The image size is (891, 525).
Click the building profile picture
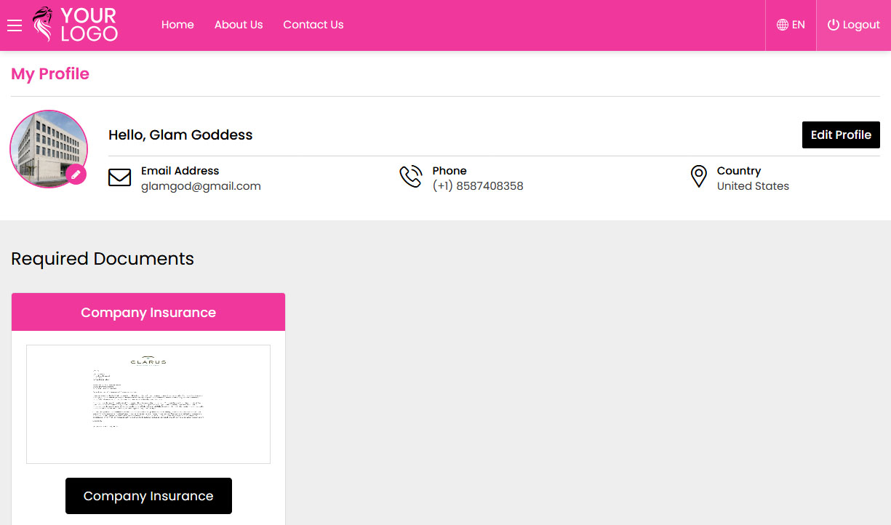(x=49, y=149)
